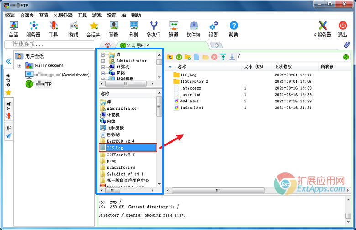Click the red 退出 (Exit) power icon
The width and height of the screenshot is (356, 230).
343,29
